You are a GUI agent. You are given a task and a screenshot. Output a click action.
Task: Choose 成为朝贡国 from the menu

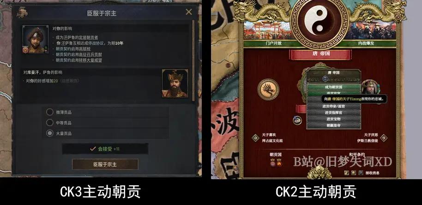coord(333,88)
